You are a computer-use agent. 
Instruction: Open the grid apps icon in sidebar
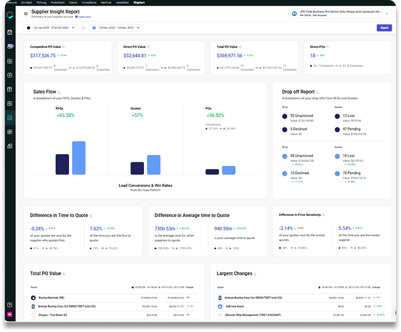tap(10, 146)
